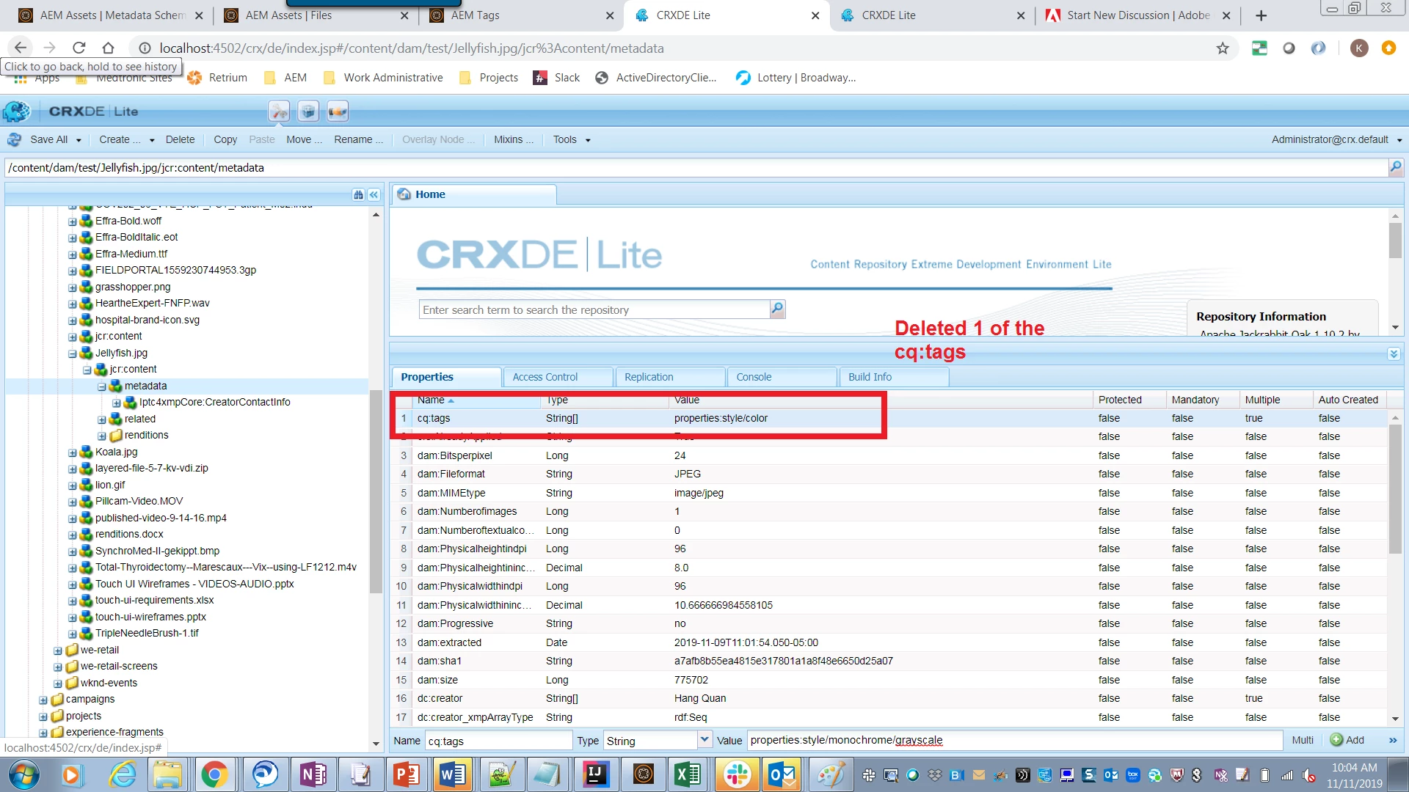Click the Package Share icon in header

click(338, 111)
